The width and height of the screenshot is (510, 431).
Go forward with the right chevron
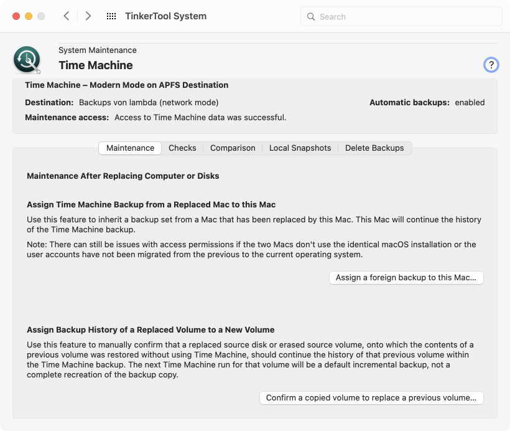point(88,16)
